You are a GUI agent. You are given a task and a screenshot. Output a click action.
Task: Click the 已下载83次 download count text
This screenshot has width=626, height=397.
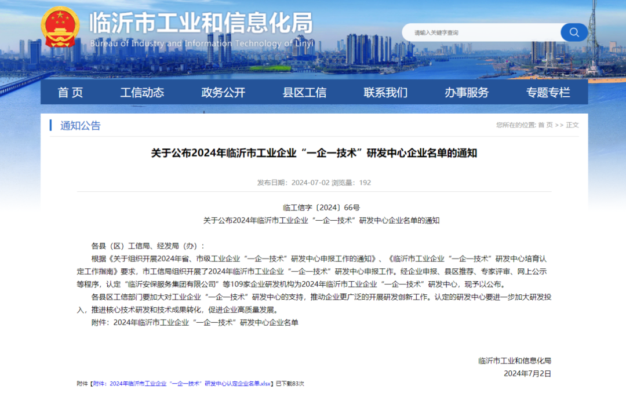click(290, 384)
